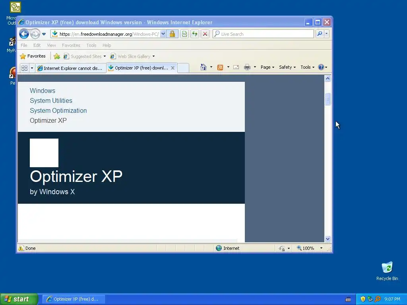Click the by Windows X developer text
This screenshot has width=407, height=305.
pyautogui.click(x=52, y=192)
